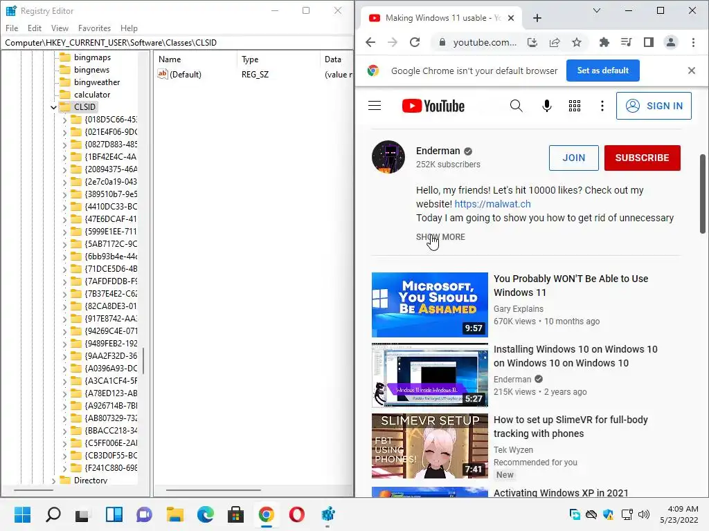Click SHOW MORE under description
709x531 pixels.
440,237
